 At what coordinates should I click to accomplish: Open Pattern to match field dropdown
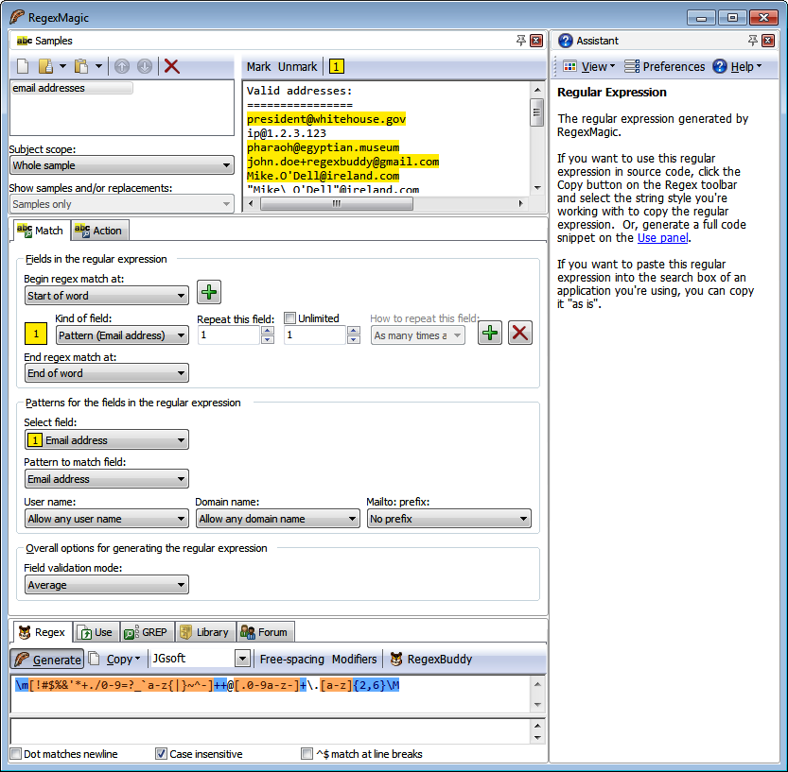click(107, 479)
